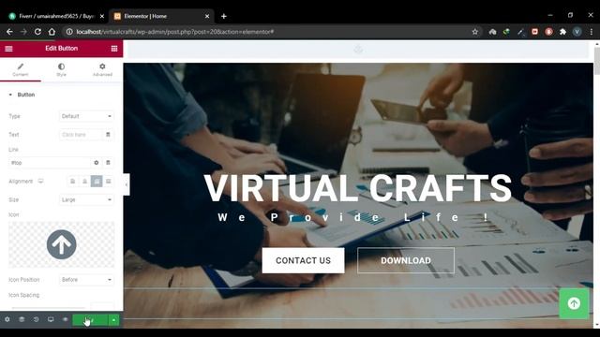View site information icon in address bar

coord(69,32)
